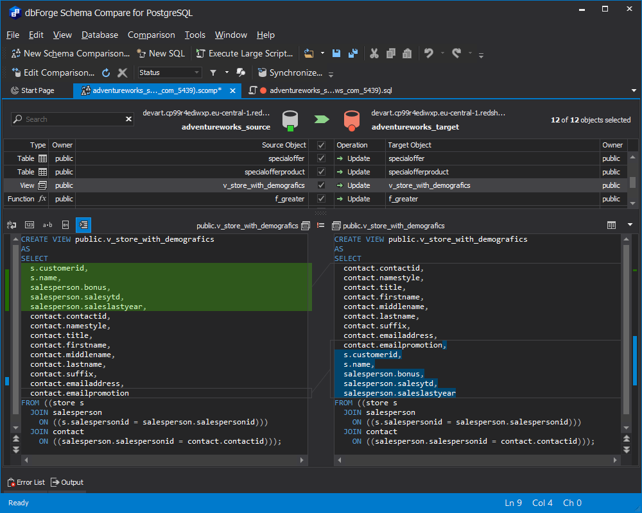Toggle the '01' diff option icon

(x=65, y=224)
